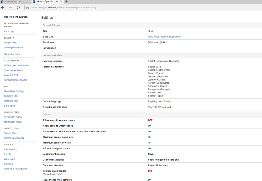Click Portuguese (Brazil) language entry
The width and height of the screenshot is (262, 181).
click(x=158, y=86)
